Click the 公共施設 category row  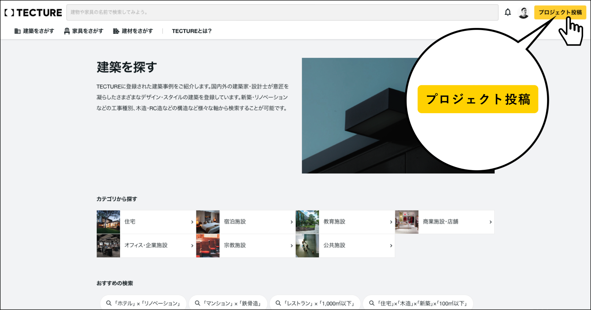[334, 245]
